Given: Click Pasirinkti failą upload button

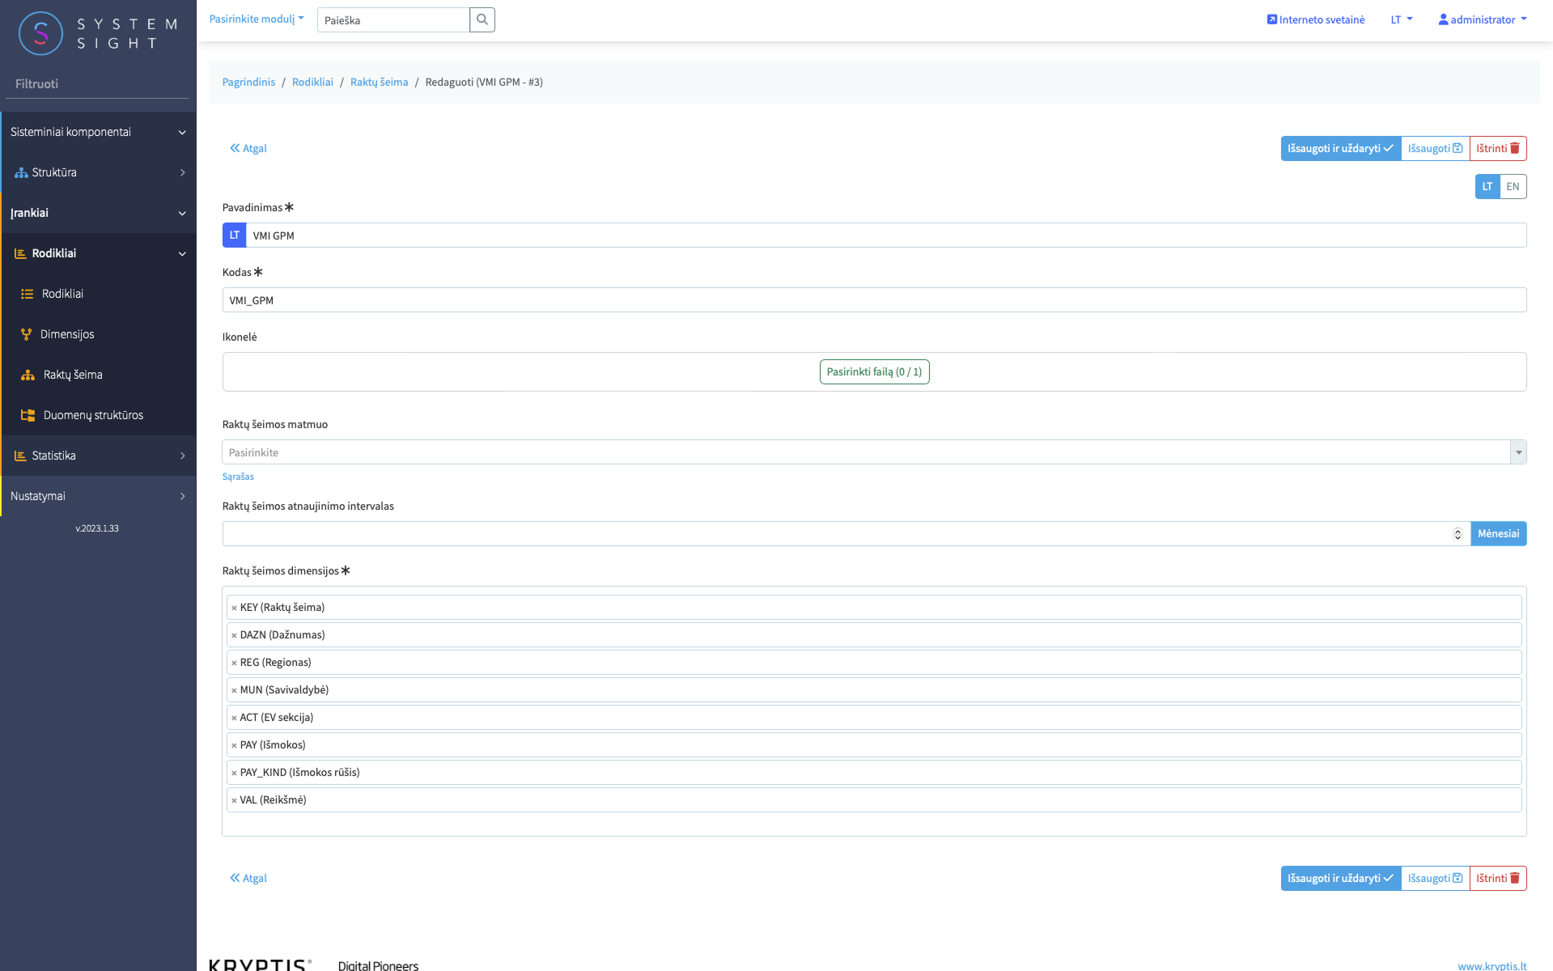Looking at the screenshot, I should [874, 371].
